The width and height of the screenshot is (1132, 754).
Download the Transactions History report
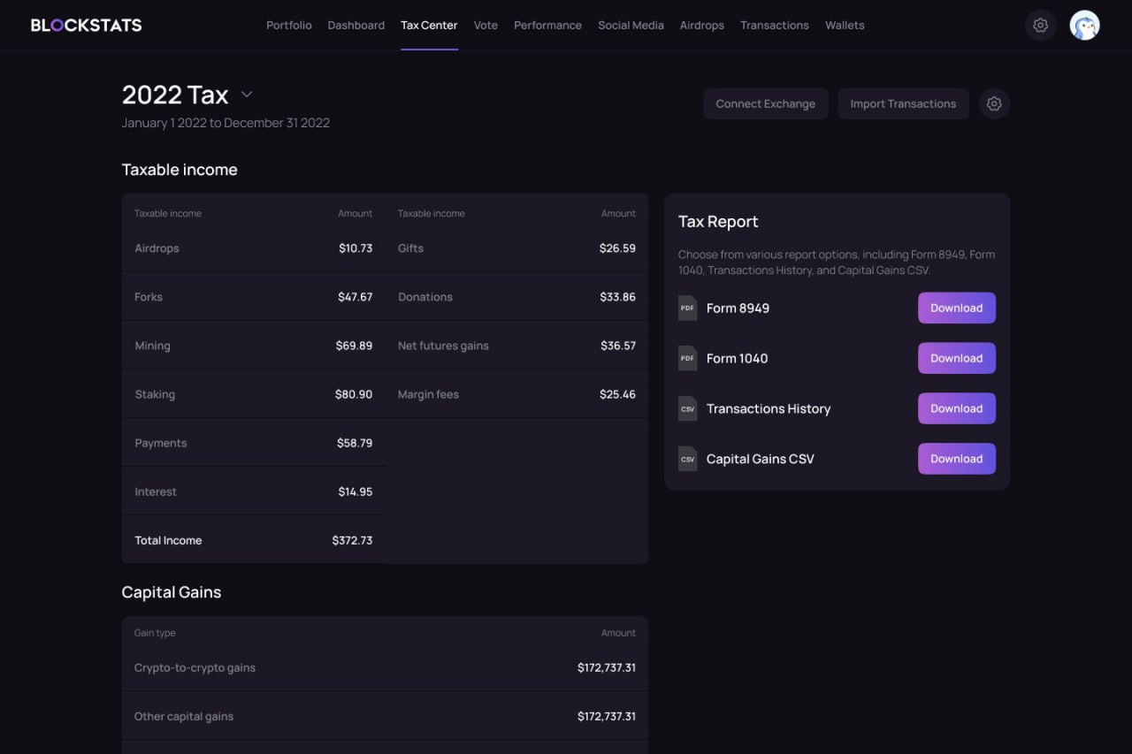point(957,408)
